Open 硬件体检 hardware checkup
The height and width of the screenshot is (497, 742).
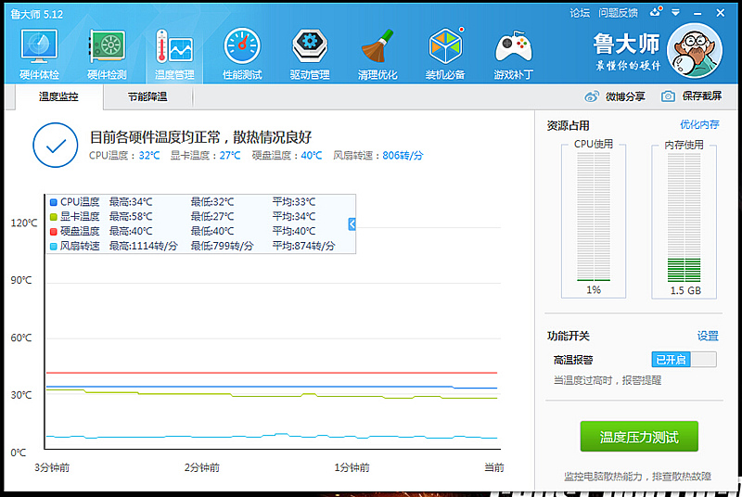39,54
